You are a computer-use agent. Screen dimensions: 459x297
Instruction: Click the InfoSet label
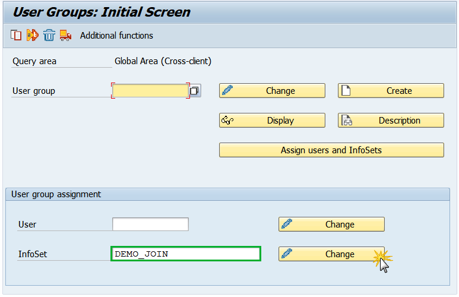pyautogui.click(x=33, y=254)
